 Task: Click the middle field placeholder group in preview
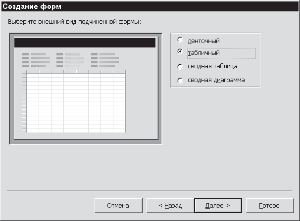click(x=68, y=59)
